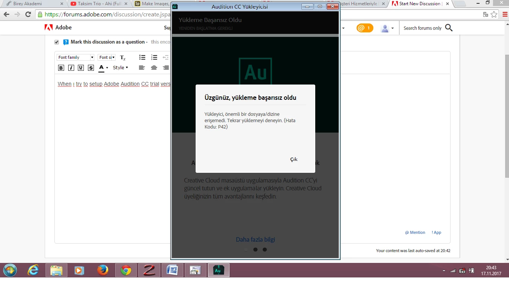
Task: Open the Daha fazla bilgi link
Action: point(255,239)
